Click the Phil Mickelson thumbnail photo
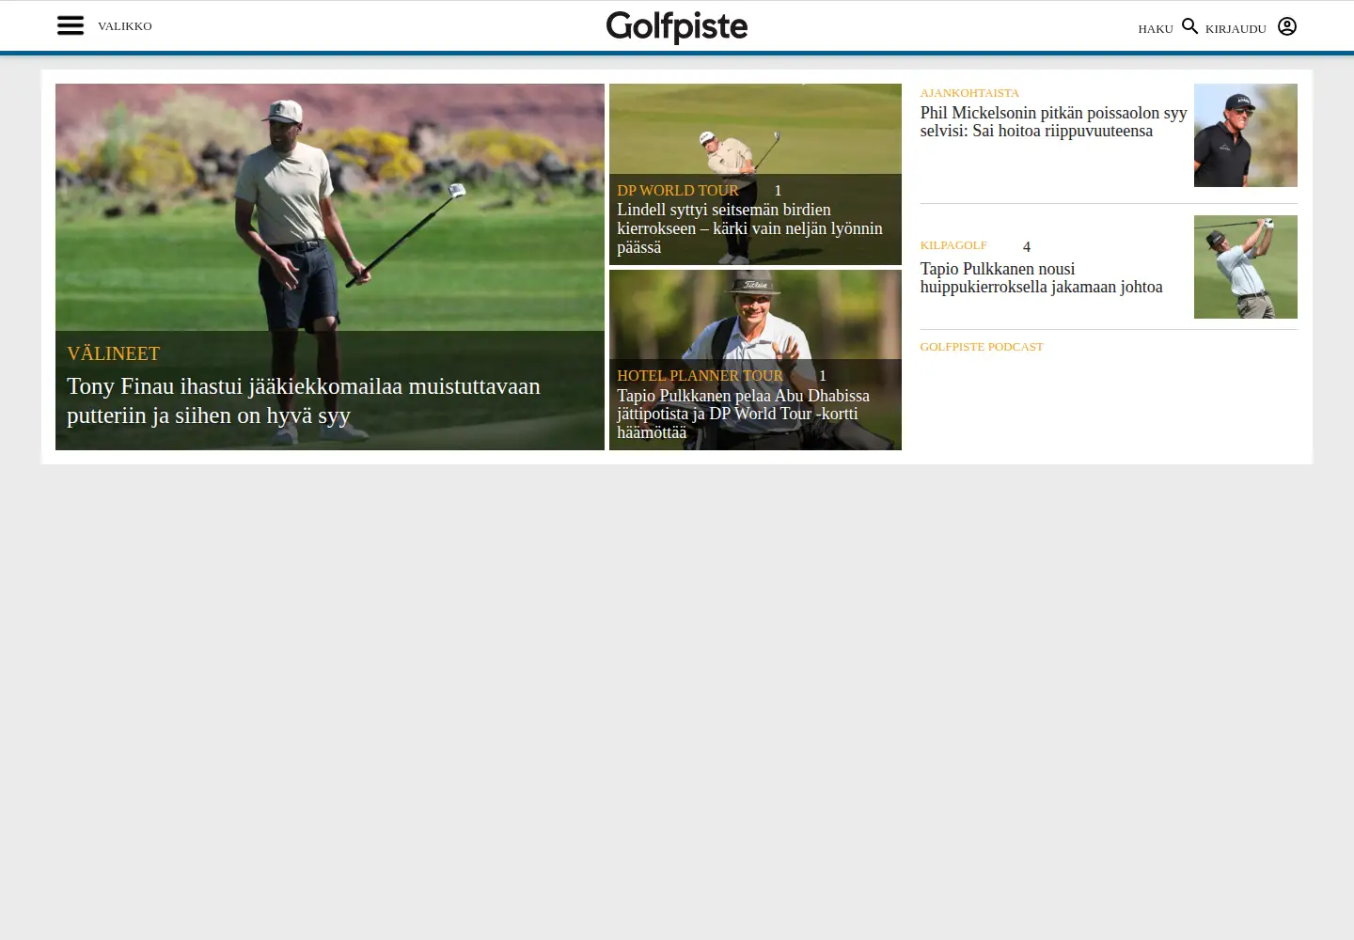Viewport: 1354px width, 940px height. pyautogui.click(x=1246, y=135)
